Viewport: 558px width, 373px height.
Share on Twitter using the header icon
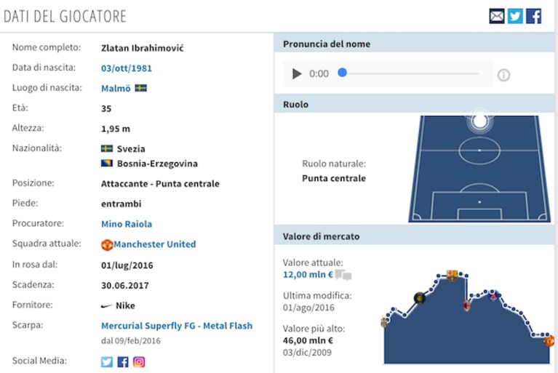pos(515,16)
